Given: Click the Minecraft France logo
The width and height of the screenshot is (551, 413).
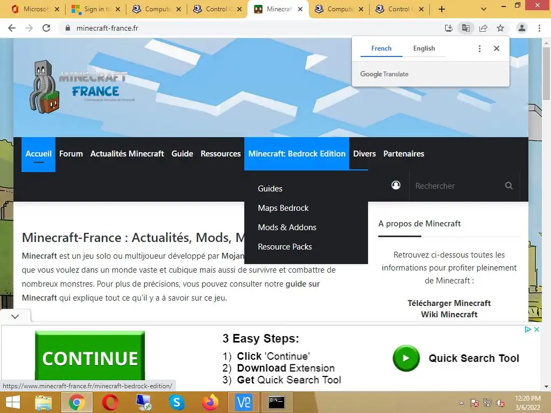Looking at the screenshot, I should [82, 87].
